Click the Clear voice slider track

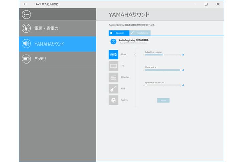[163, 70]
